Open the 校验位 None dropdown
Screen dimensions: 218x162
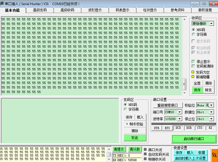211,105
